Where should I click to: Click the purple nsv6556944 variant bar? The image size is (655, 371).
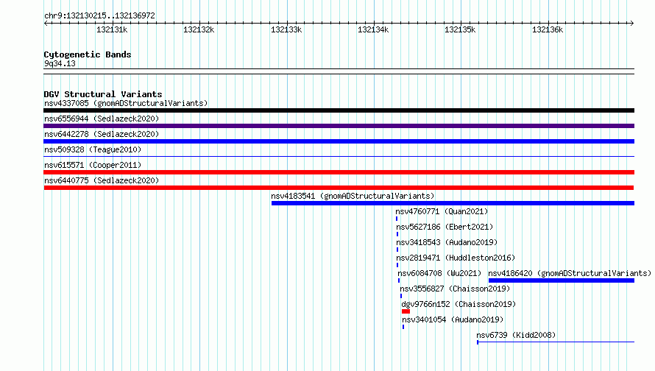click(339, 126)
